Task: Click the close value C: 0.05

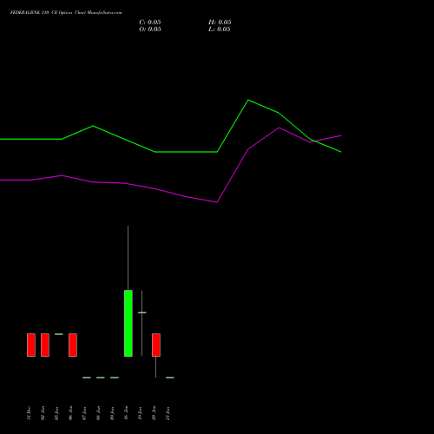Action: pos(150,23)
